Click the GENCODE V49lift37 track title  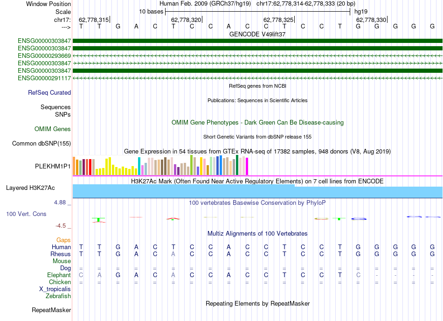point(257,34)
